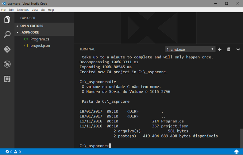The image size is (243, 155).
Task: Close the Visual Studio Code window
Action: tap(237, 3)
